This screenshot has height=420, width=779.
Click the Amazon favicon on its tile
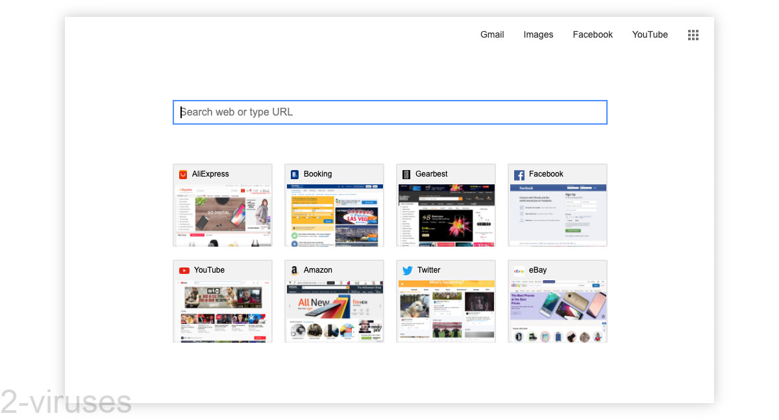tap(295, 270)
